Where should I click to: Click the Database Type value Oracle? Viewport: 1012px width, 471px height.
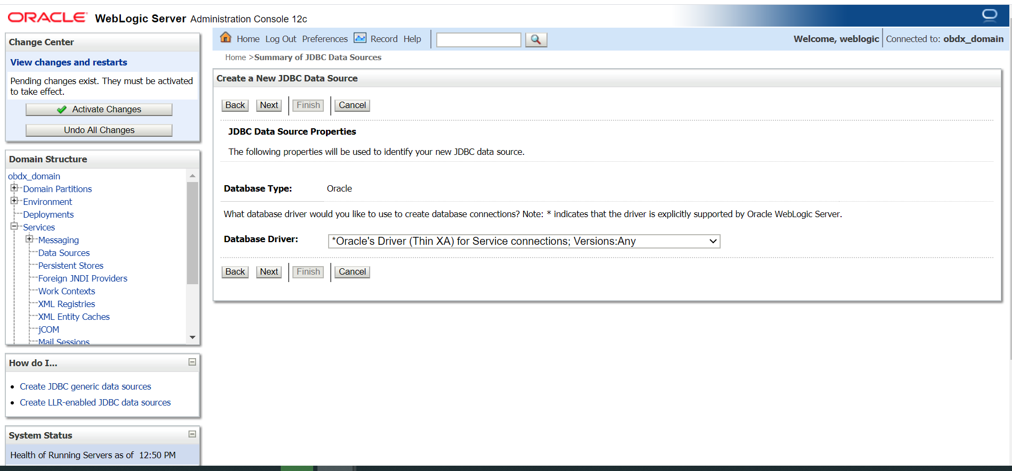coord(339,188)
